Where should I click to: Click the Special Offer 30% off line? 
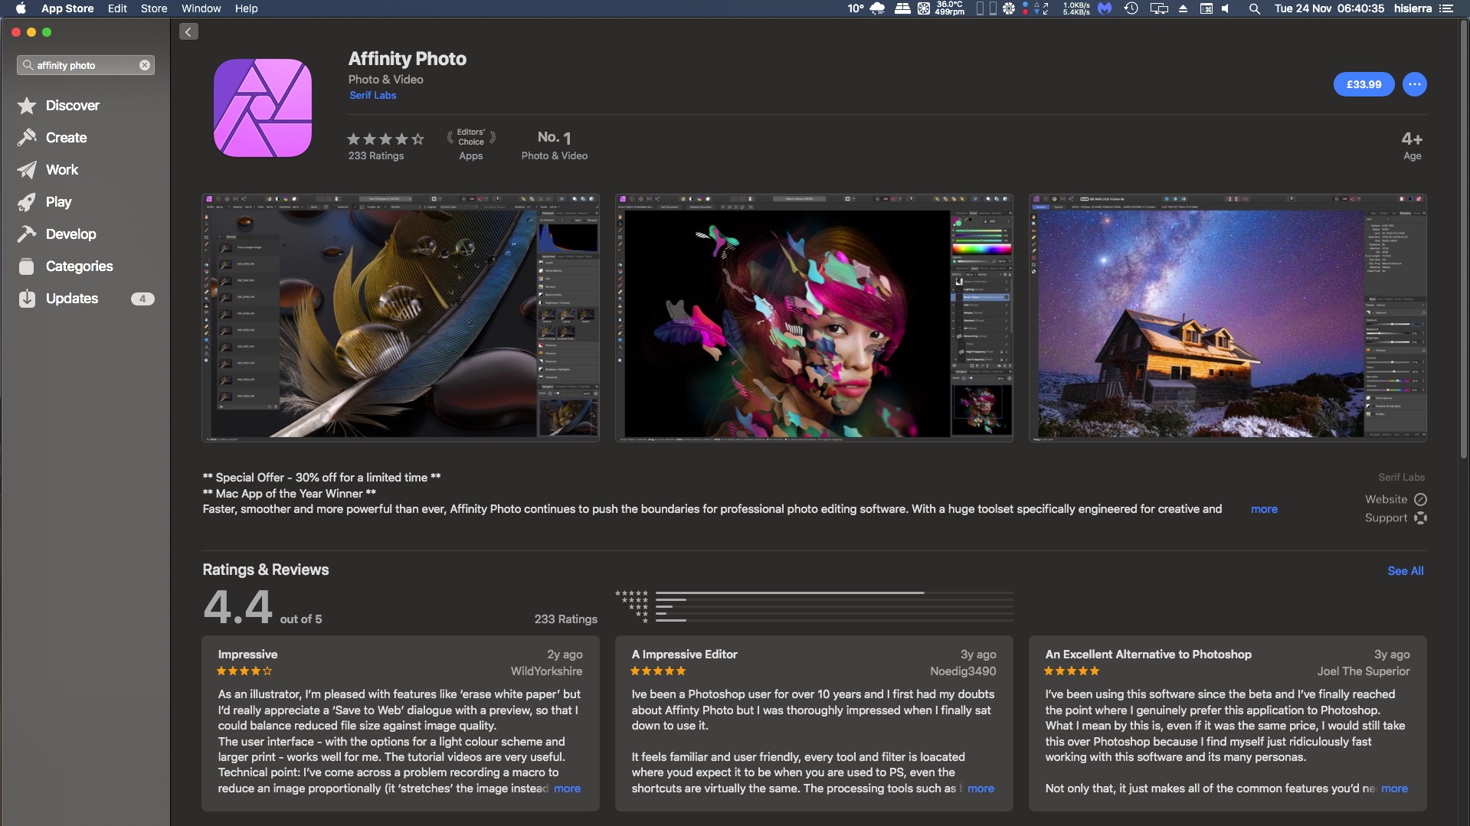(x=322, y=478)
